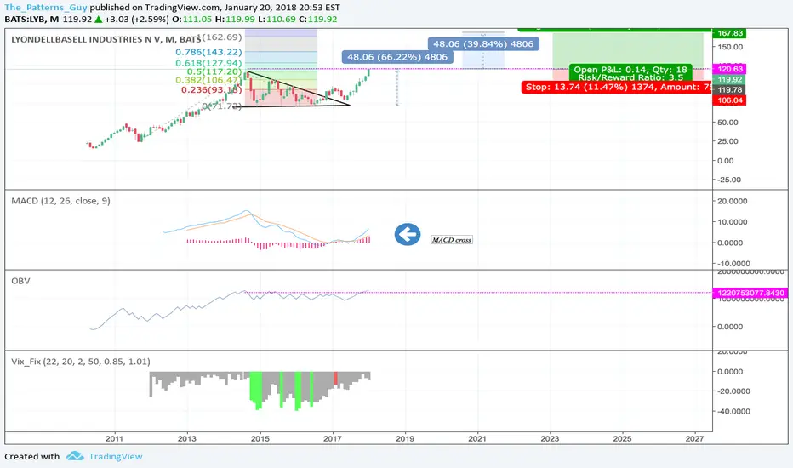Select the 0.382(106.47) Fibonacci level label
This screenshot has height=468, width=793.
pos(208,80)
